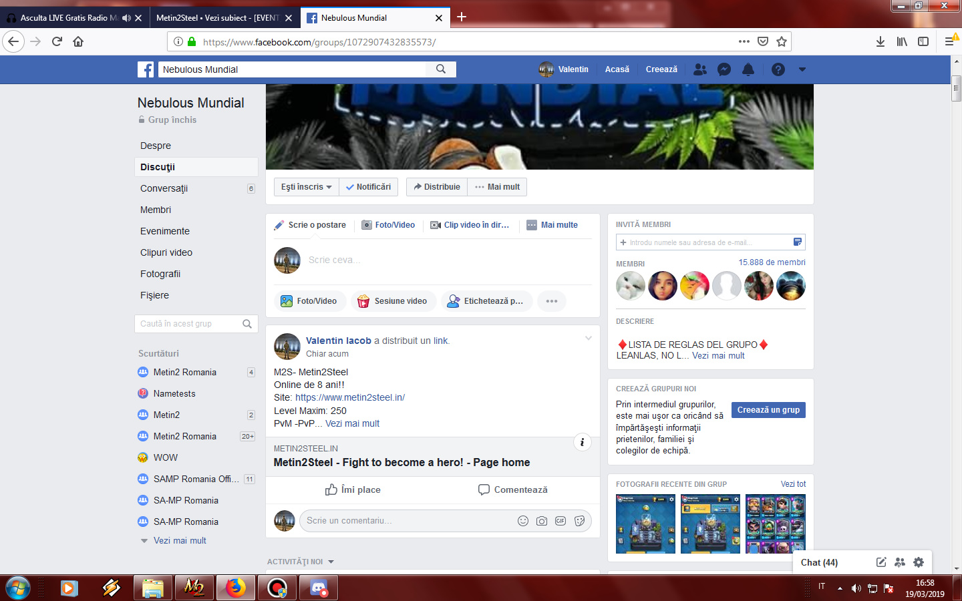Open Membri in group menu
962x601 pixels.
click(156, 210)
